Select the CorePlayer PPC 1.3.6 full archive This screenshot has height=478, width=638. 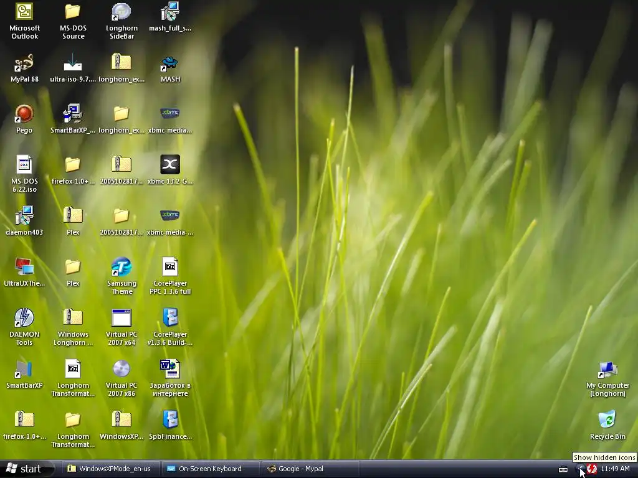tap(170, 276)
